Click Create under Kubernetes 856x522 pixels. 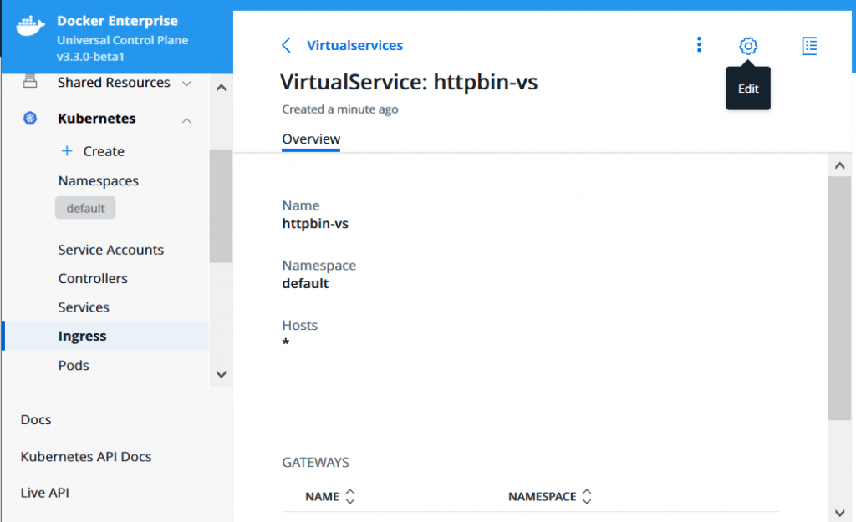(x=104, y=151)
